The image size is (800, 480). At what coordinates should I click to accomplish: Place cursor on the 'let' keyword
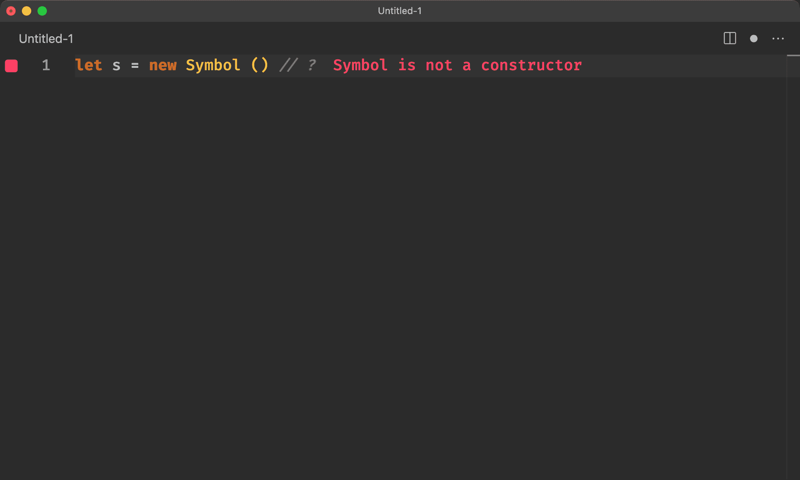point(89,65)
